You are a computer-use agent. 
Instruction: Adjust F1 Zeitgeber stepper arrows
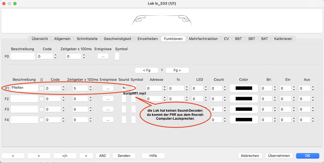tap(91, 88)
